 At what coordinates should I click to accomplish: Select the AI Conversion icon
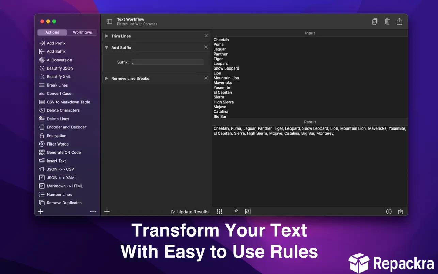tap(42, 60)
